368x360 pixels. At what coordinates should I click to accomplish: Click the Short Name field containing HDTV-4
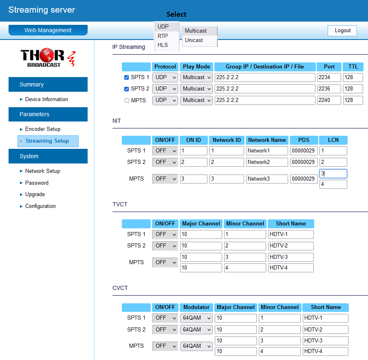[x=291, y=267]
